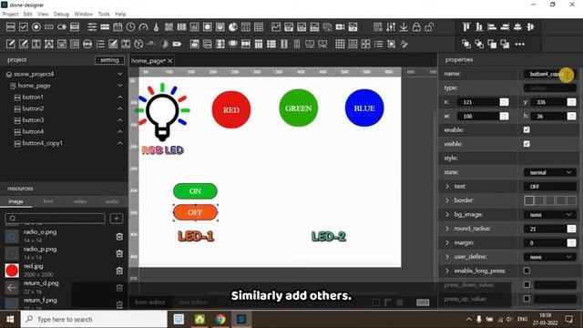Open the Project menu
The height and width of the screenshot is (328, 583).
pos(10,14)
